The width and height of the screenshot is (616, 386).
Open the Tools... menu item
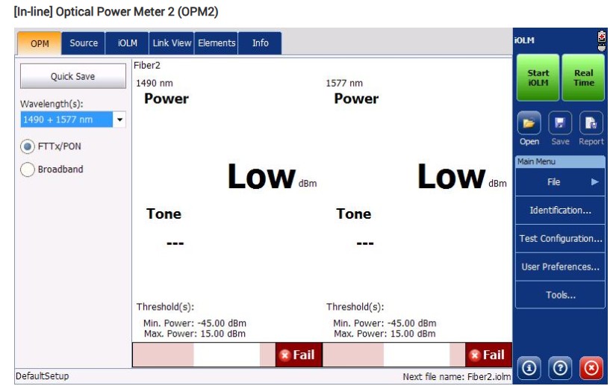pyautogui.click(x=560, y=295)
